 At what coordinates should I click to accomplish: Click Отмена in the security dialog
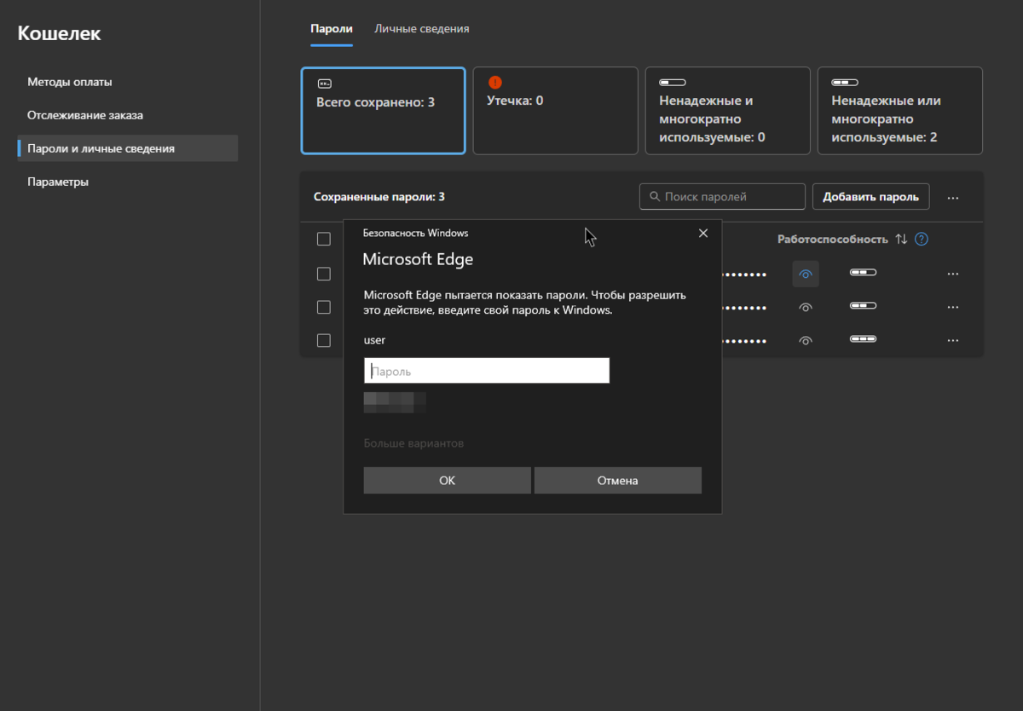618,480
